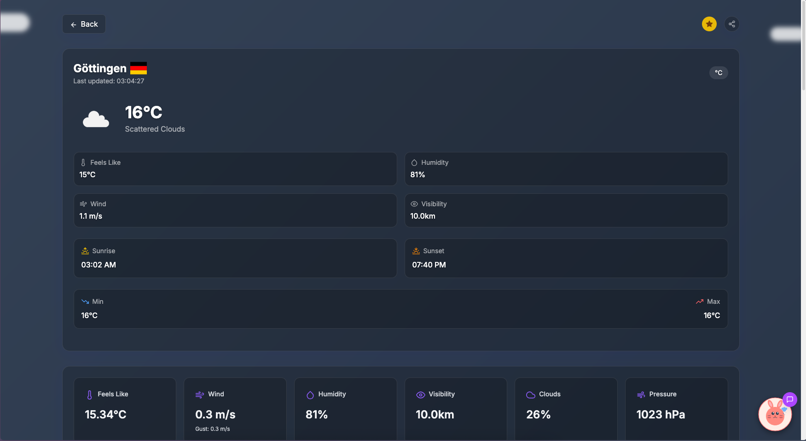The width and height of the screenshot is (806, 441).
Task: Click the Göttingen city title
Action: [x=100, y=68]
